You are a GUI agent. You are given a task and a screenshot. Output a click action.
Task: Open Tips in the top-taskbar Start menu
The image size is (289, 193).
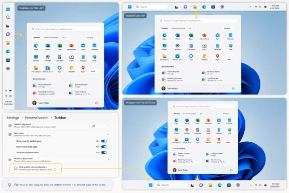pos(191,57)
